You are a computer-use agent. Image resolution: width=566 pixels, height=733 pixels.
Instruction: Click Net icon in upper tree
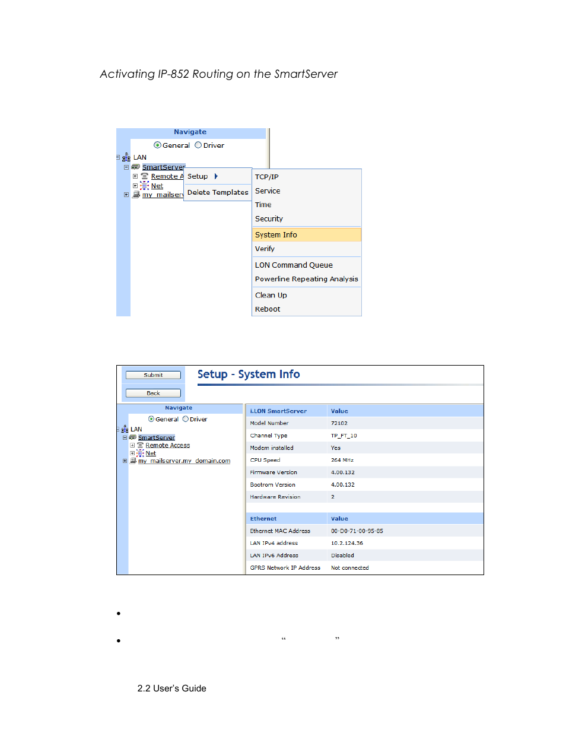[x=145, y=186]
